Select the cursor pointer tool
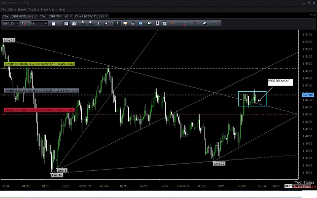This screenshot has height=198, width=317. tap(98, 24)
